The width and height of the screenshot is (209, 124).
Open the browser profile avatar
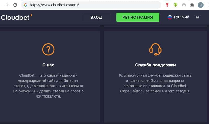point(200,5)
